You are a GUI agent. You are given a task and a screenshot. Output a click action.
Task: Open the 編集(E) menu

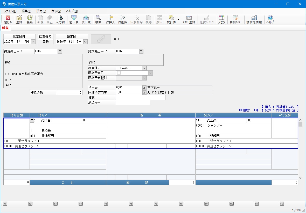[26, 11]
